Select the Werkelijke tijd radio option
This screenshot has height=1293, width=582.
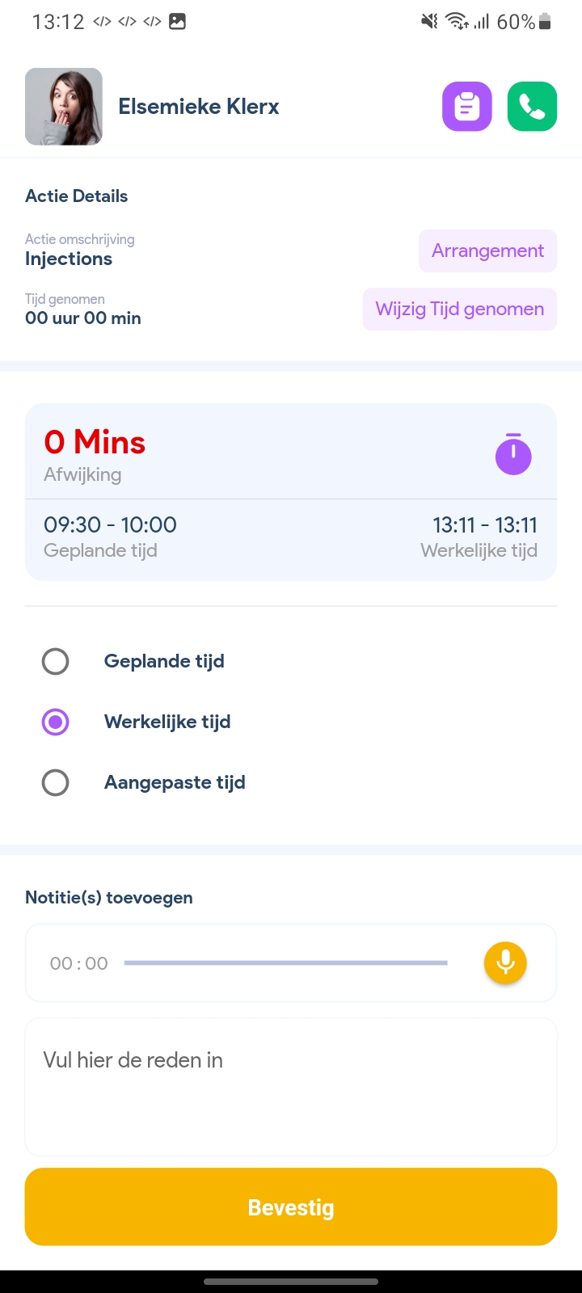tap(56, 722)
